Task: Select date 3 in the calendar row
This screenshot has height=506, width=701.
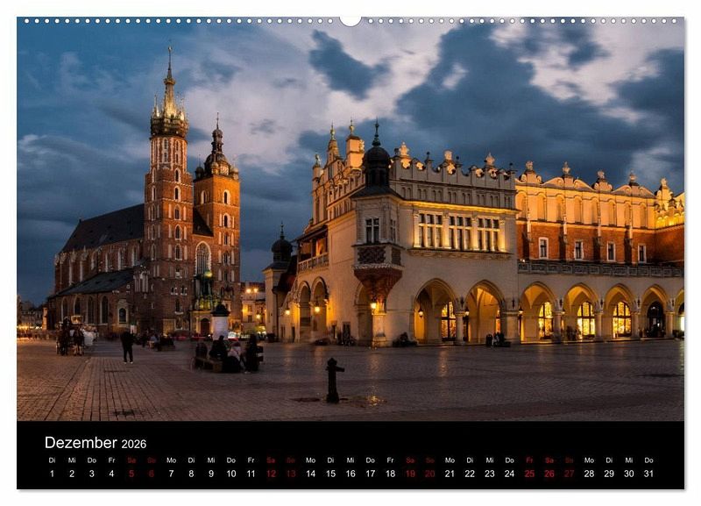Action: (x=92, y=474)
